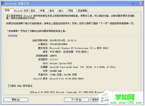
Task: Minimize the DirectX diagnostic window
Action: 132,4
